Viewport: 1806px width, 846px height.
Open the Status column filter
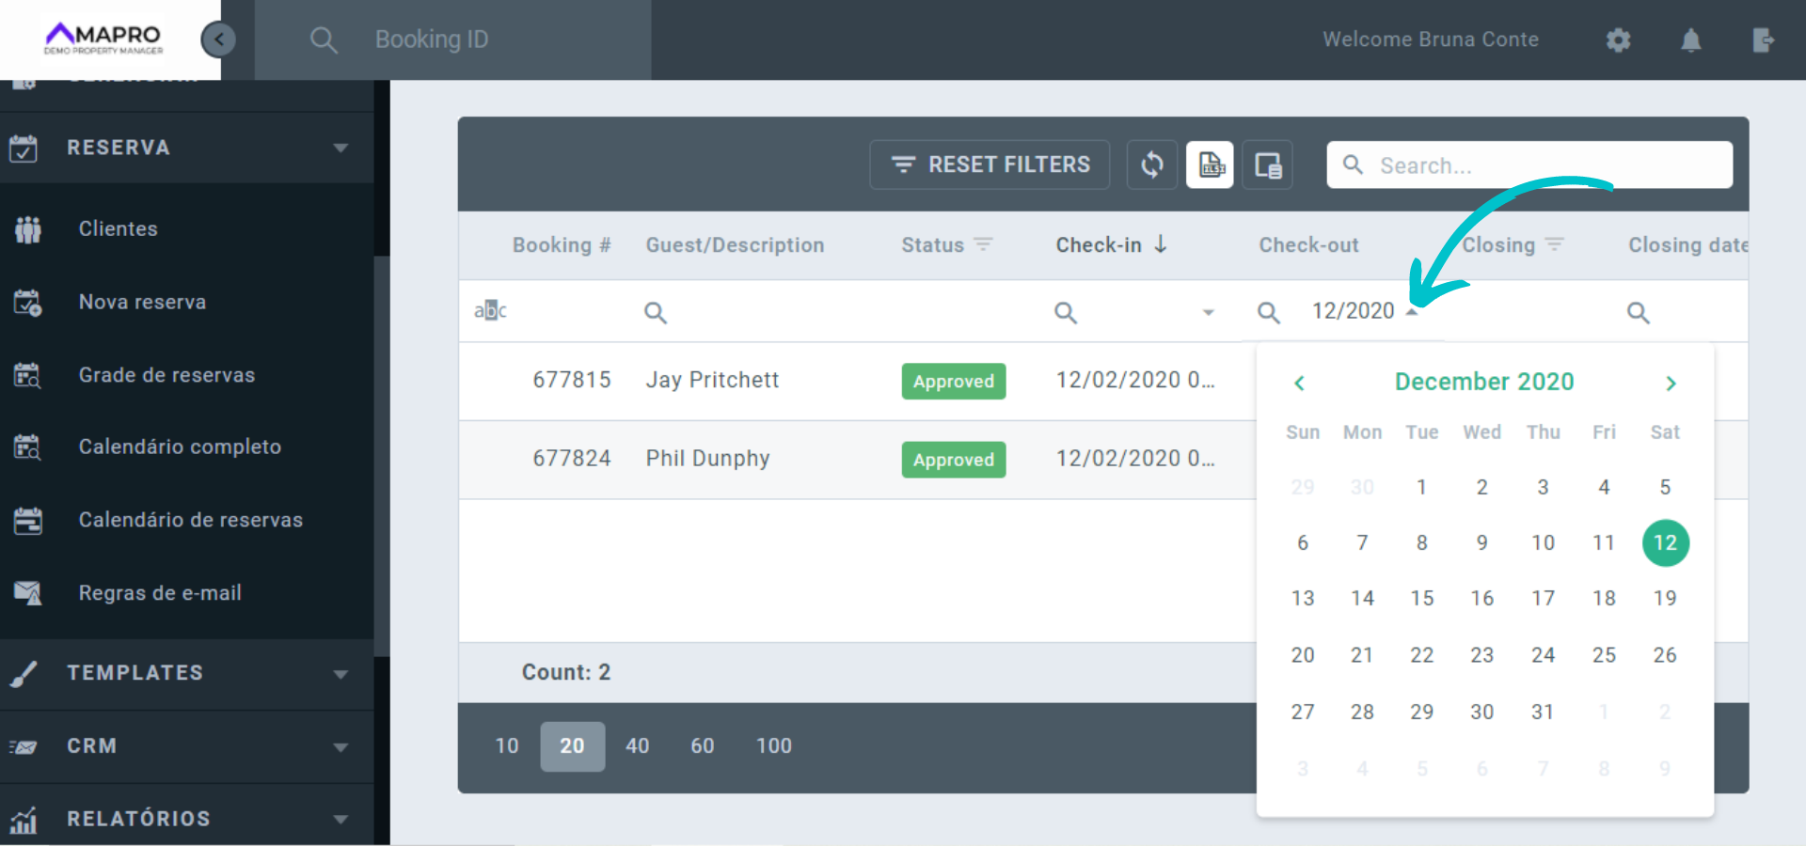983,244
